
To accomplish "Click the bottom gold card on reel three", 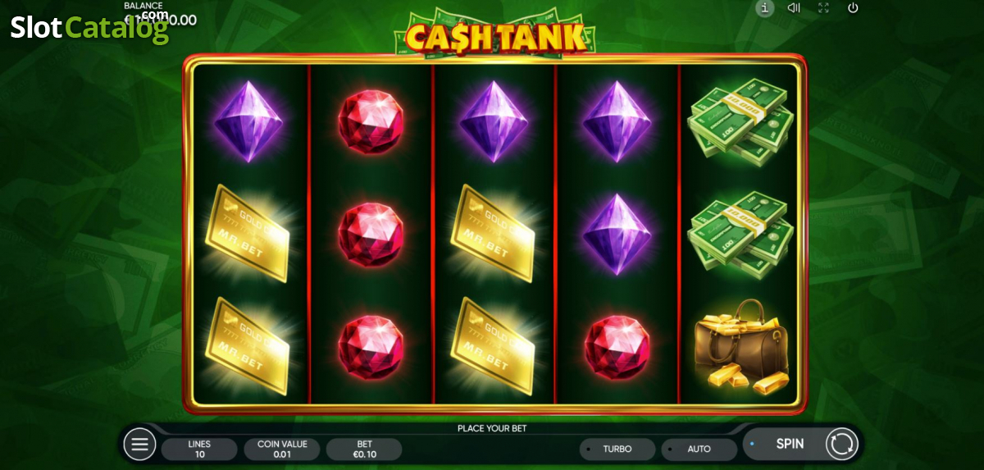I will (493, 345).
